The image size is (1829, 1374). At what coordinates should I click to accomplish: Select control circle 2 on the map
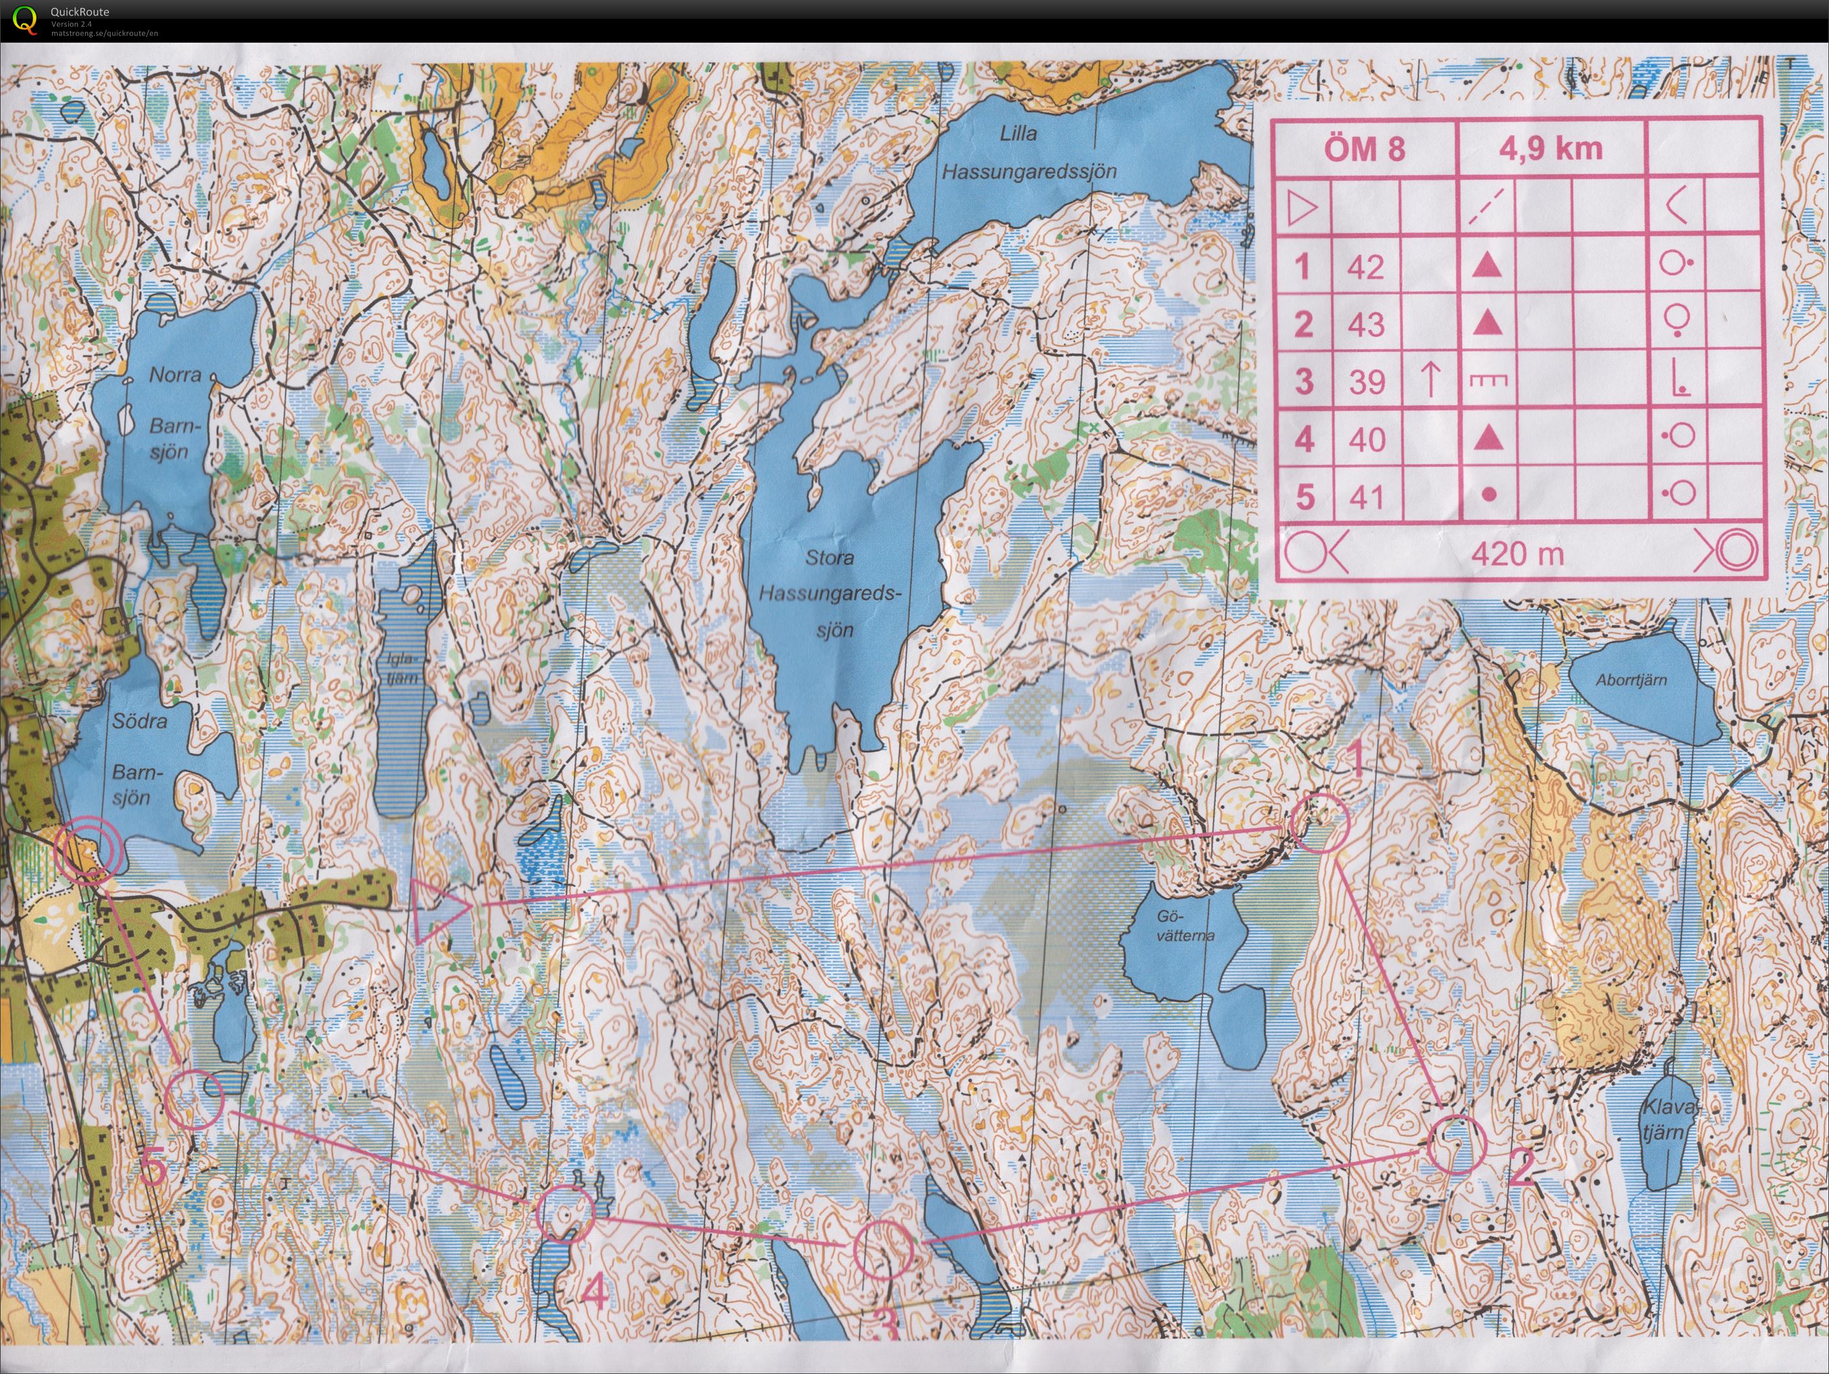point(1457,1144)
